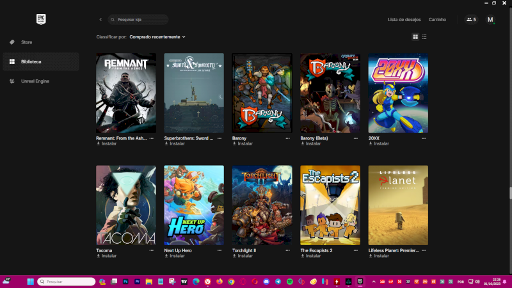The image size is (512, 288).
Task: Open three-dots menu for Barony
Action: [x=287, y=138]
